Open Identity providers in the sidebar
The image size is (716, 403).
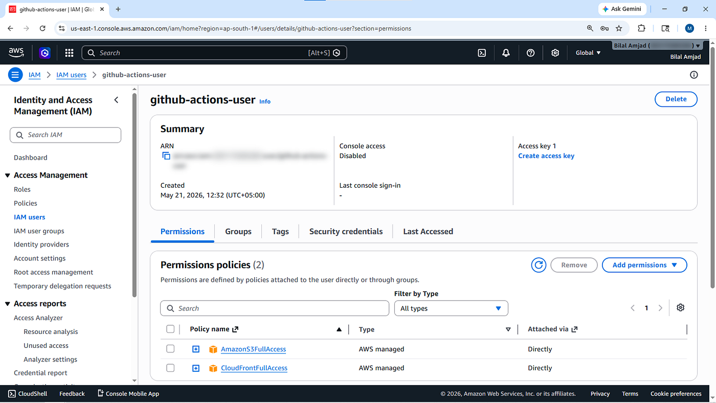point(41,244)
